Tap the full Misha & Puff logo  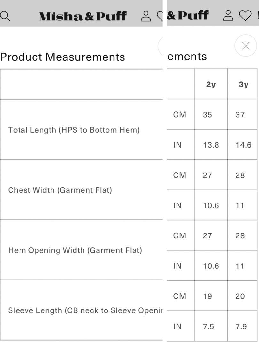(83, 16)
